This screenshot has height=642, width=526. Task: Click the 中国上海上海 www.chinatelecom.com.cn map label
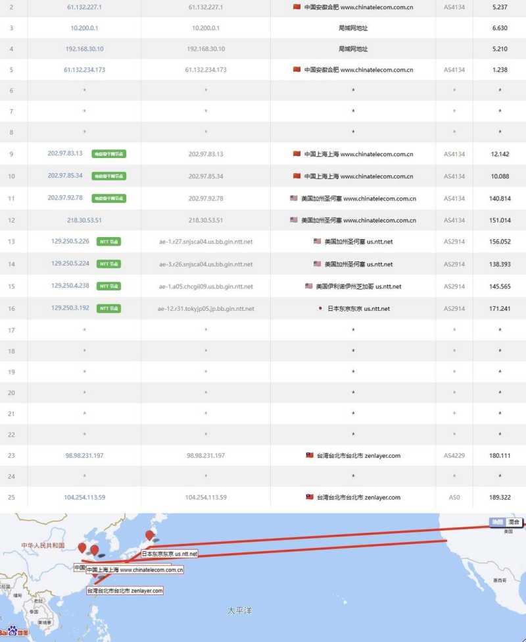click(x=135, y=570)
